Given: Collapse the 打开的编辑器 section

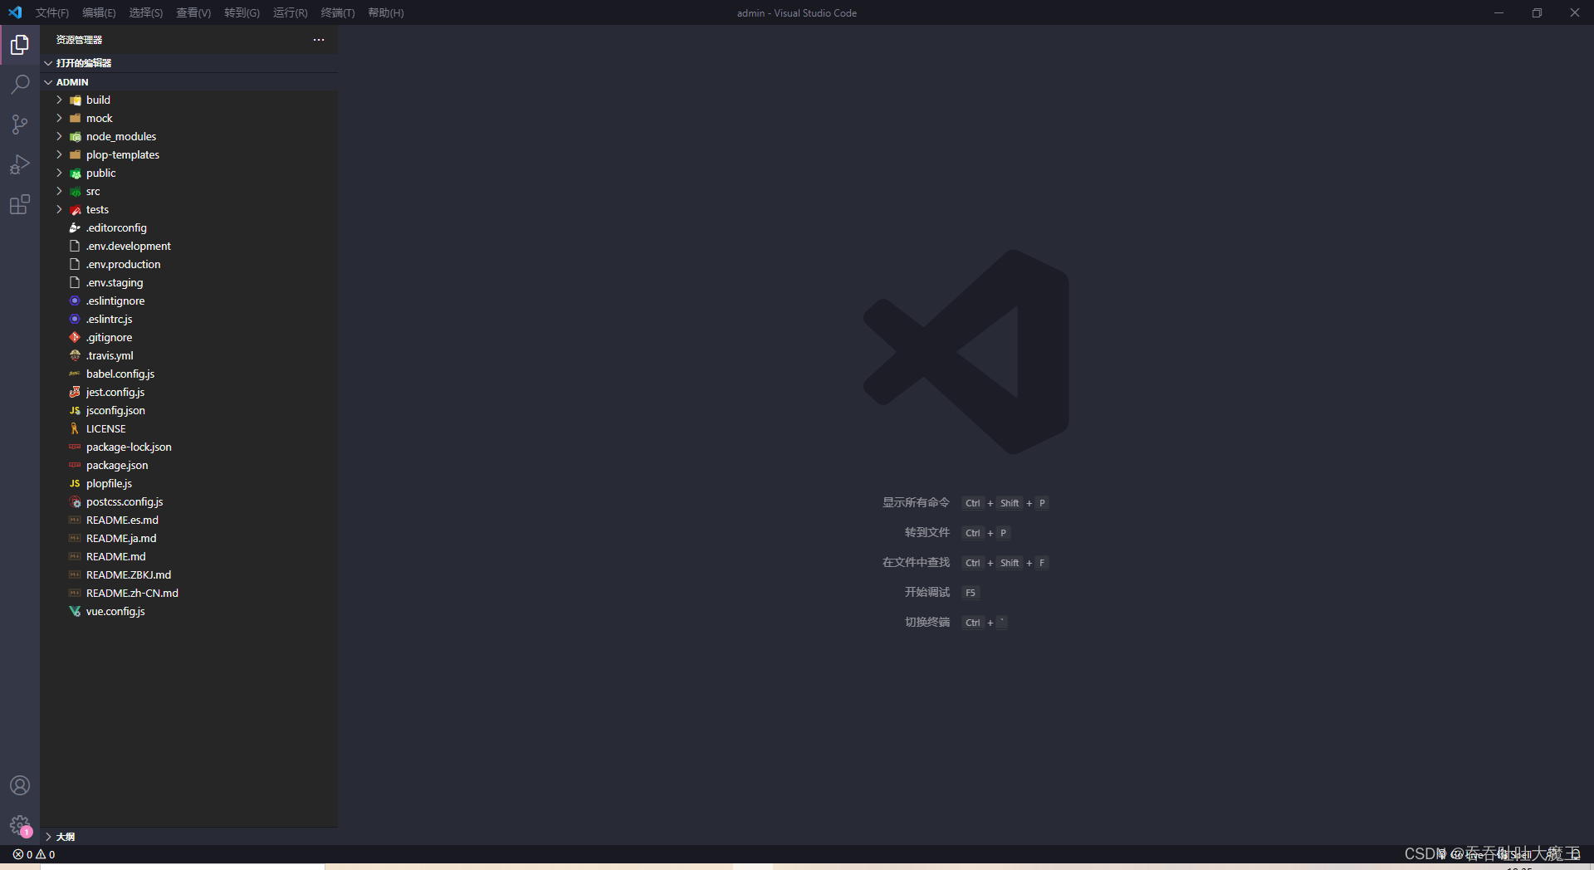Looking at the screenshot, I should (188, 63).
